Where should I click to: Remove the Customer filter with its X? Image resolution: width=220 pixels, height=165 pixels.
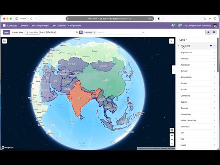pyautogui.click(x=94, y=32)
